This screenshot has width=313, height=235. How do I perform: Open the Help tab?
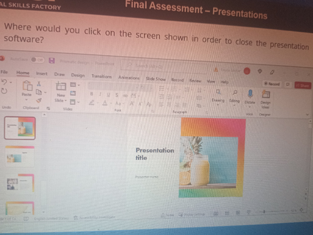click(225, 82)
